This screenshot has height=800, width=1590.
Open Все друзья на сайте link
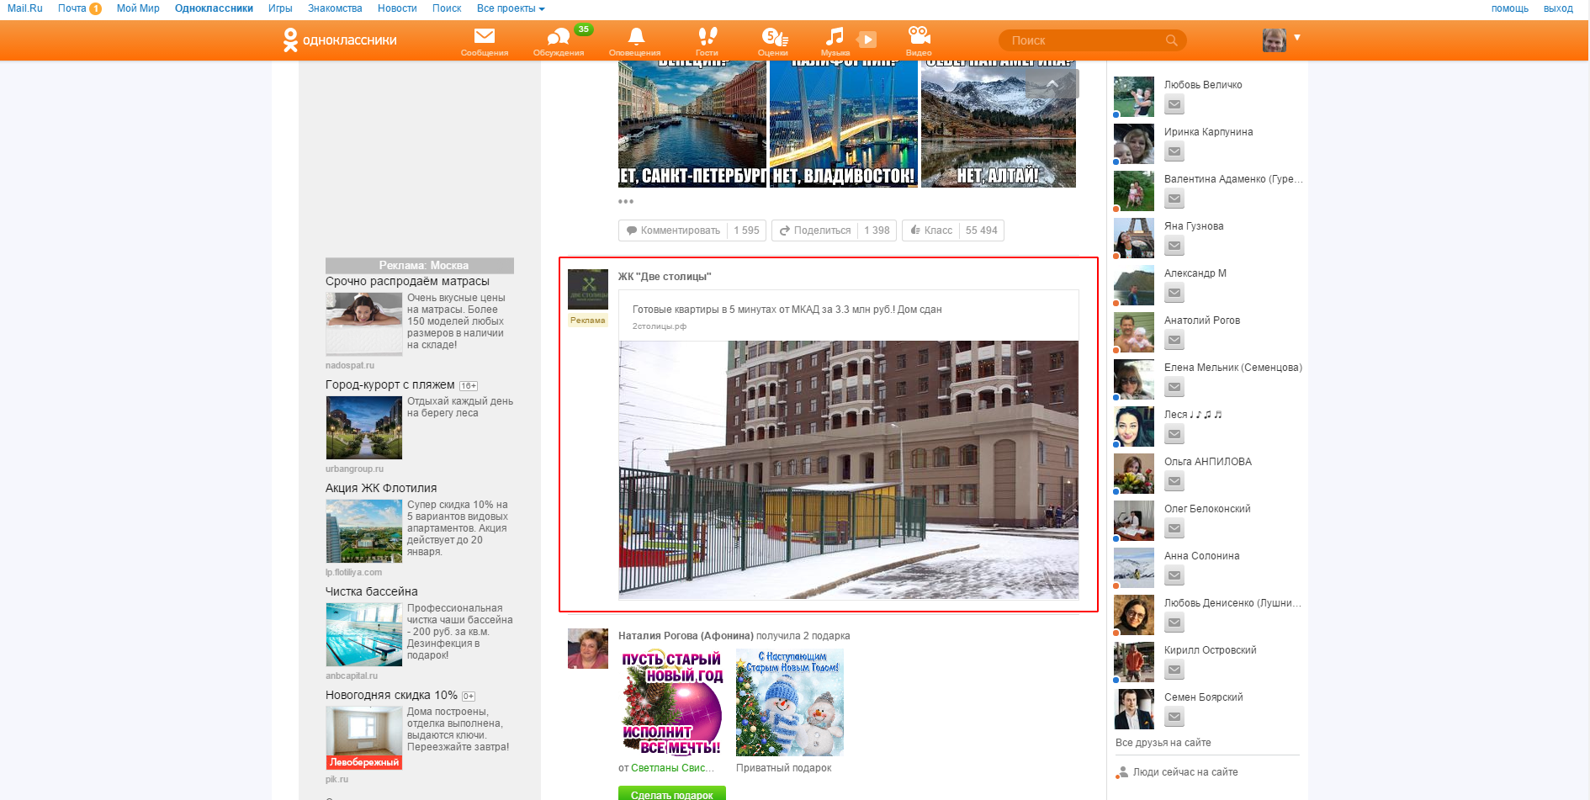[1163, 743]
